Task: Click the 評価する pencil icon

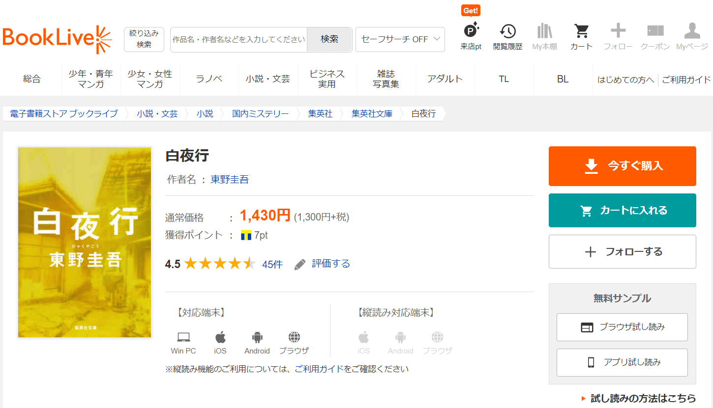Action: point(300,265)
